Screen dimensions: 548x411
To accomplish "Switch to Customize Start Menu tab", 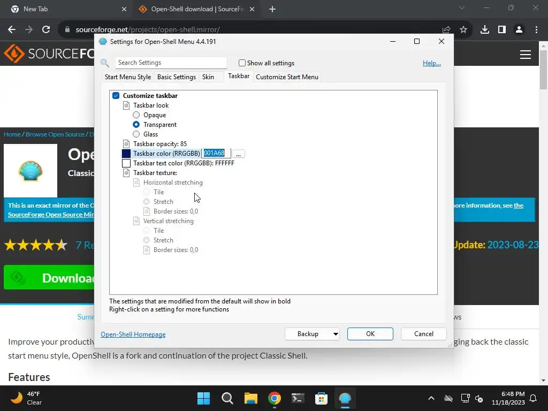I will [287, 77].
